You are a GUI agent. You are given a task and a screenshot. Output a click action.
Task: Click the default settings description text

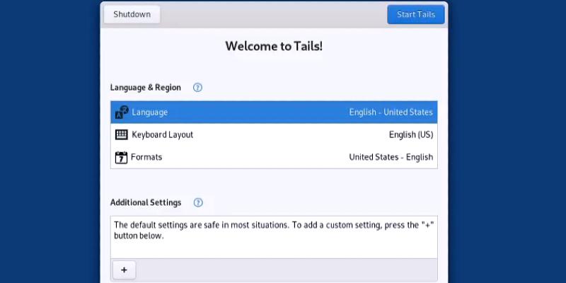(x=274, y=230)
